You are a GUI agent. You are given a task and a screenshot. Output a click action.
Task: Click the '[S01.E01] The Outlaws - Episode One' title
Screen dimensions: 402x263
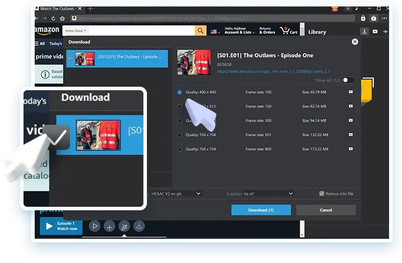point(265,56)
